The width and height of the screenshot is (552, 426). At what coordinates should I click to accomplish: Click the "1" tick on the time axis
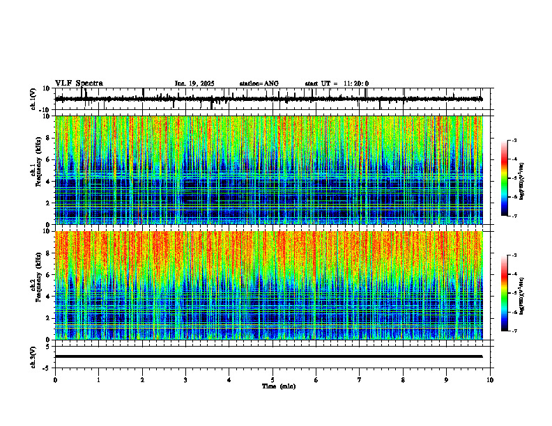click(x=98, y=380)
